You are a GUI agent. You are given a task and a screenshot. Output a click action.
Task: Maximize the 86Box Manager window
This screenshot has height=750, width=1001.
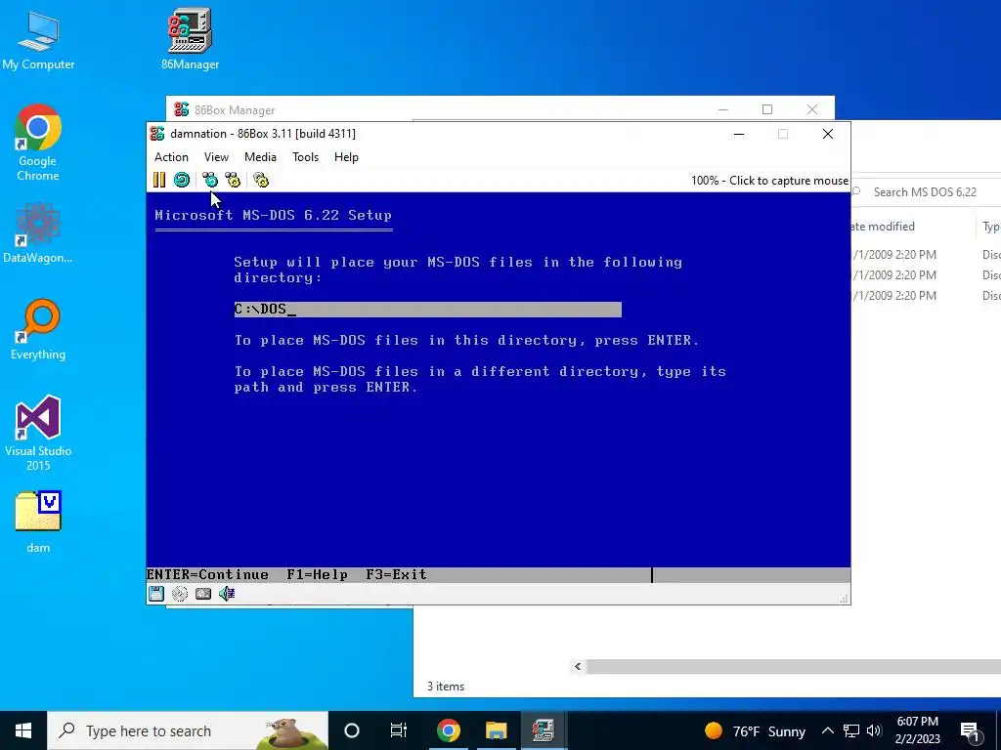[x=767, y=109]
